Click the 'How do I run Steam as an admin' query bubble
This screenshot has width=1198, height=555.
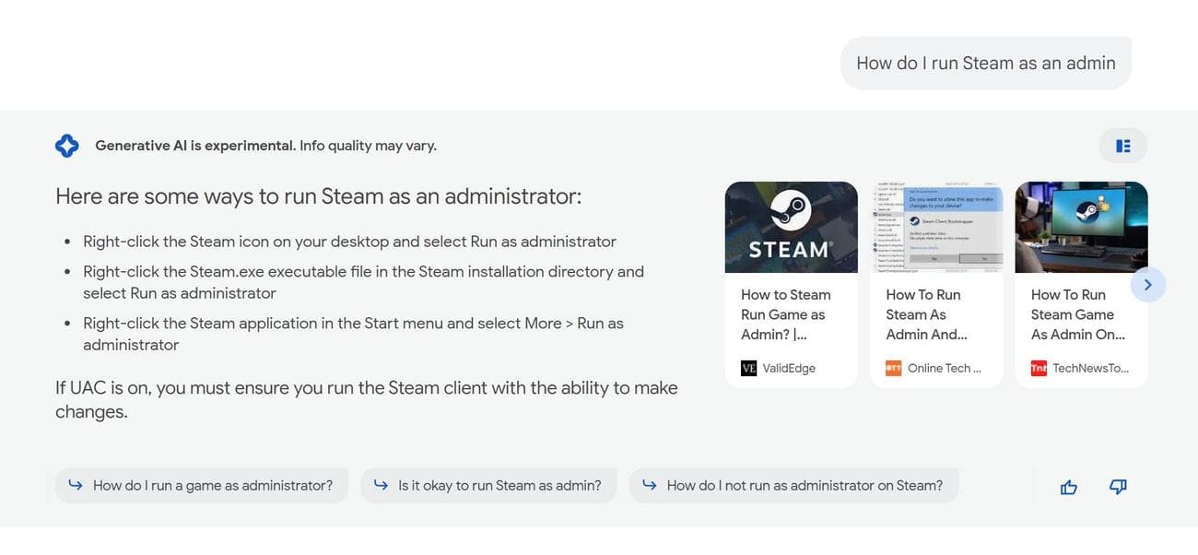tap(985, 63)
